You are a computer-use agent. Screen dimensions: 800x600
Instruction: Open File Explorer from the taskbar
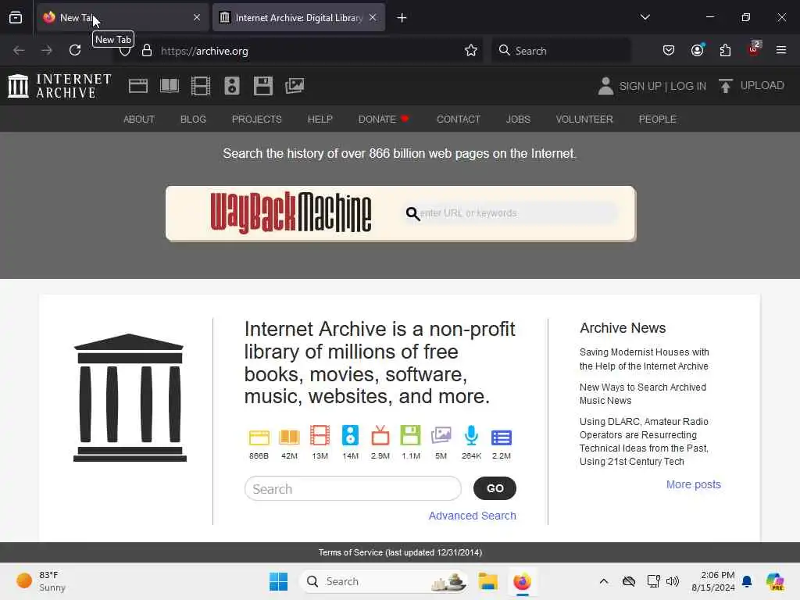click(x=487, y=581)
